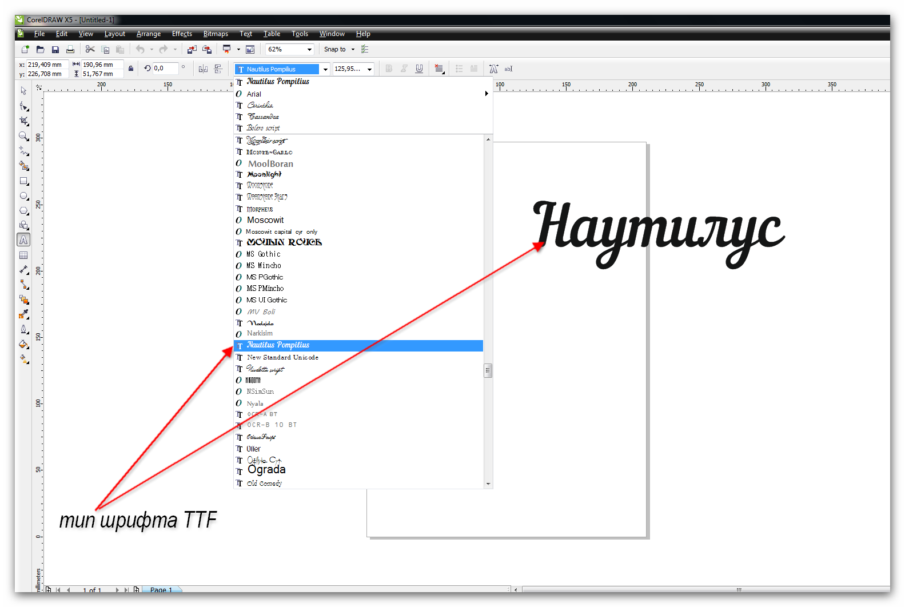Toggle mirror vertically button
The height and width of the screenshot is (607, 905).
[x=218, y=69]
